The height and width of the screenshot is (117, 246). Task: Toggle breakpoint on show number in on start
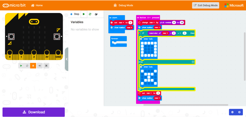point(112,28)
